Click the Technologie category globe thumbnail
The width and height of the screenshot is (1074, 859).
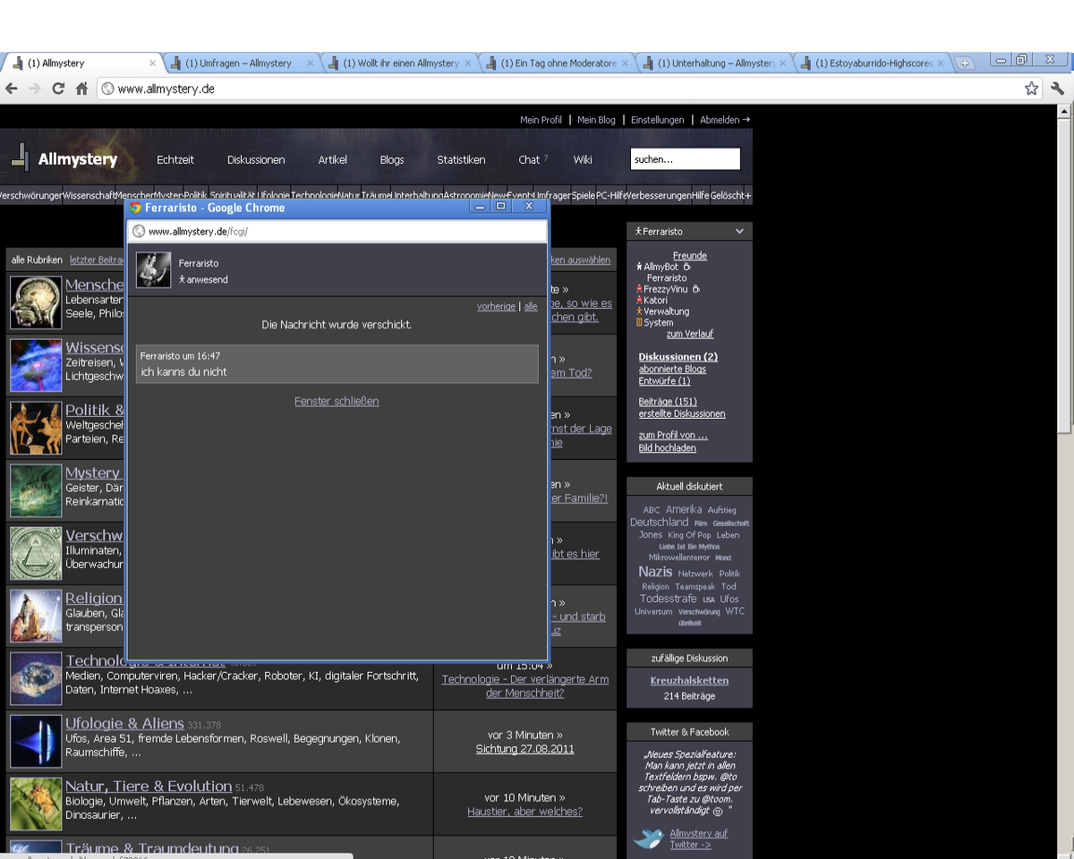point(36,678)
